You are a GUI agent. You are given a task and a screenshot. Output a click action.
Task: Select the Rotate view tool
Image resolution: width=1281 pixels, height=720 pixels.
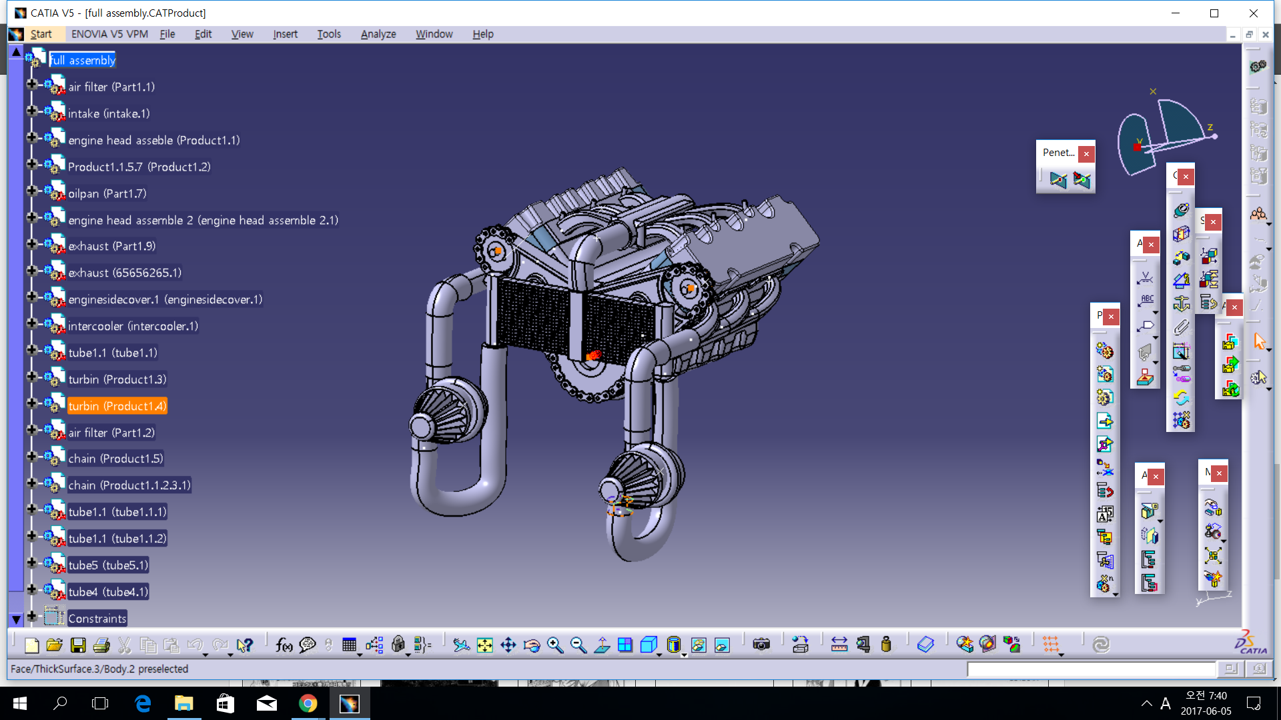(532, 645)
